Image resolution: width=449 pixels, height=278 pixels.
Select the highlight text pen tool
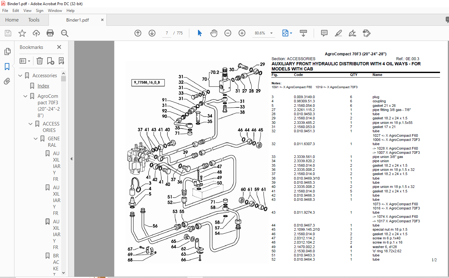coord(338,33)
